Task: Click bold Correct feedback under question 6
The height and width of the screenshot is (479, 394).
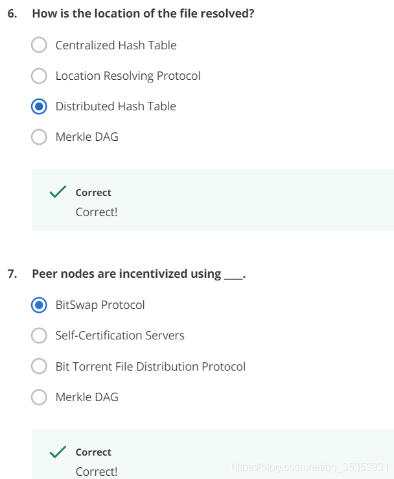Action: tap(93, 193)
